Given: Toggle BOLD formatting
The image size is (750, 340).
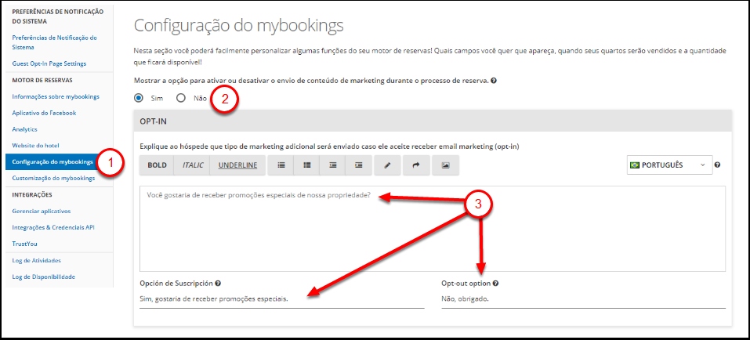Looking at the screenshot, I should 157,165.
